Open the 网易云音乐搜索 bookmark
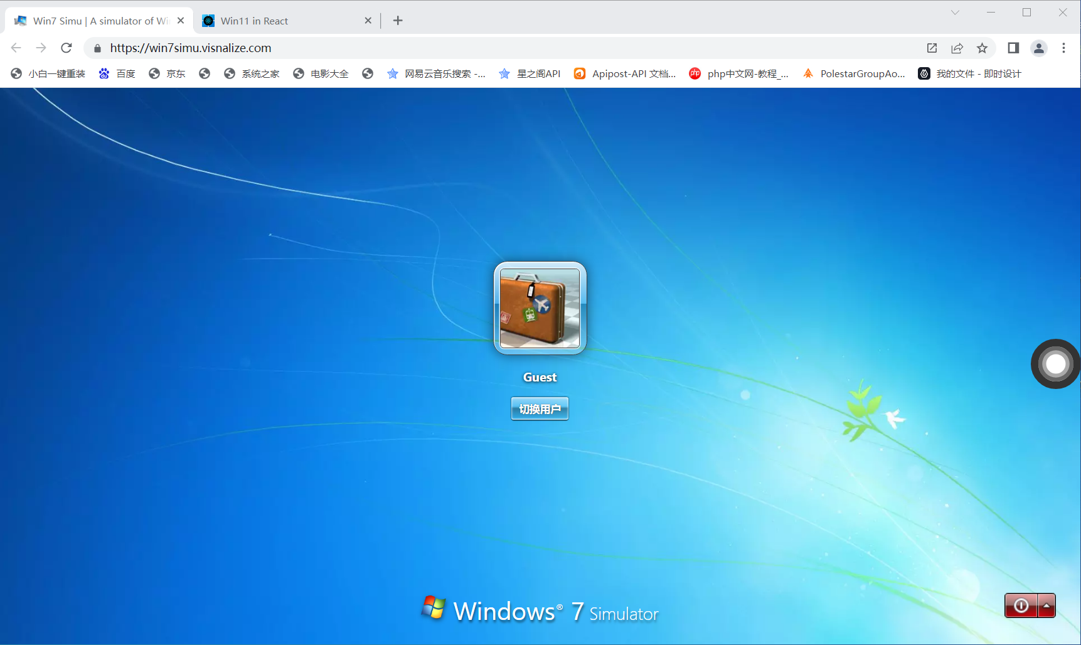This screenshot has width=1081, height=645. point(436,73)
